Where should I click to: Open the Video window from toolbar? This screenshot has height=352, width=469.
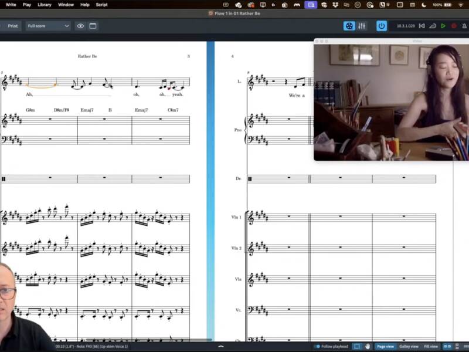point(349,26)
